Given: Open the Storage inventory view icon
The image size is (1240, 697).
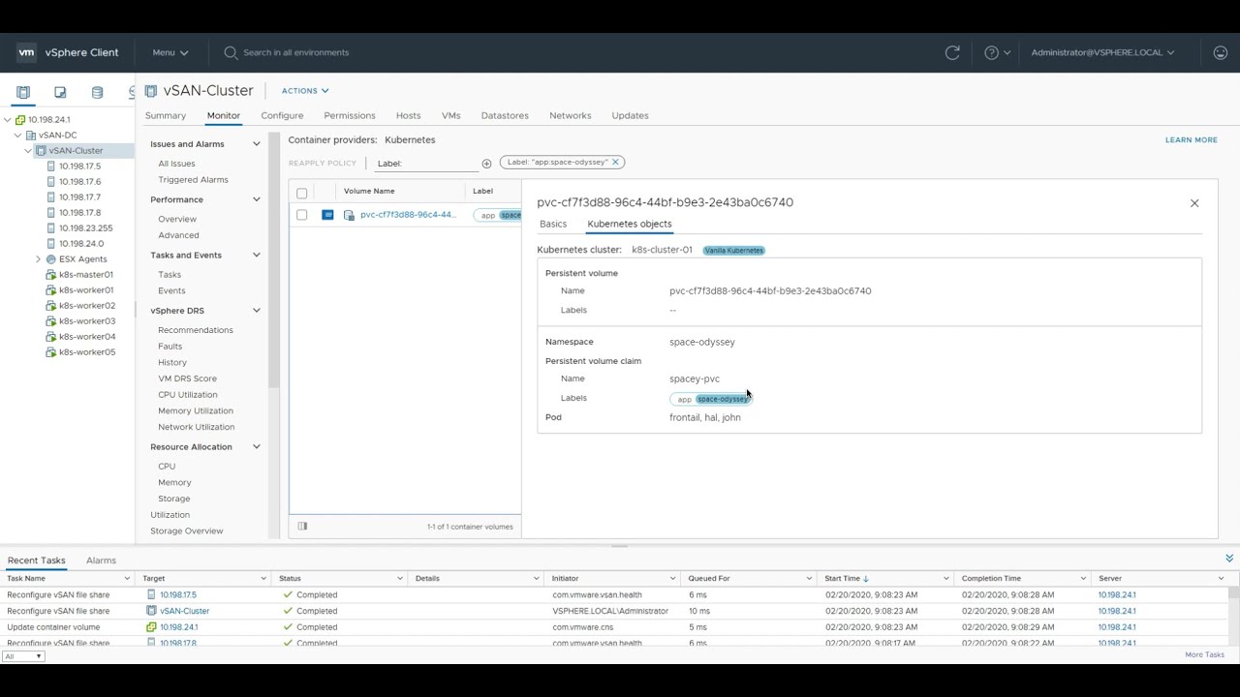Looking at the screenshot, I should pos(97,93).
